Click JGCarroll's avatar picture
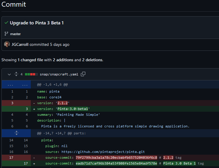219x168 pixels. click(7, 44)
